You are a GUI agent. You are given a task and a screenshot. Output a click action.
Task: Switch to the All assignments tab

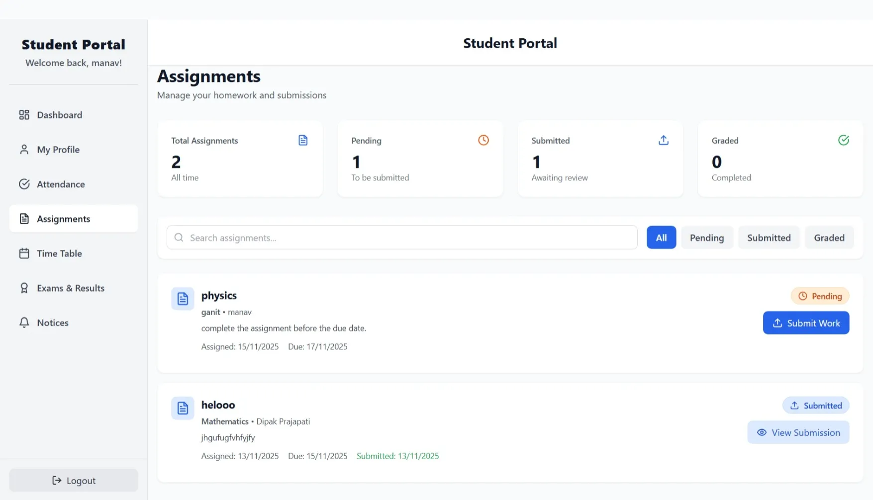tap(661, 238)
